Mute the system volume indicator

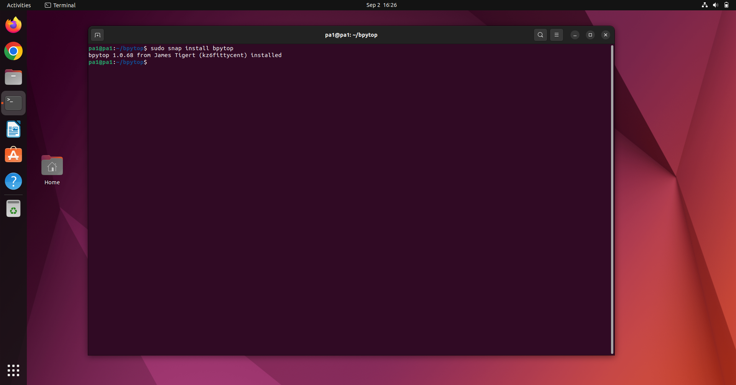pyautogui.click(x=715, y=5)
